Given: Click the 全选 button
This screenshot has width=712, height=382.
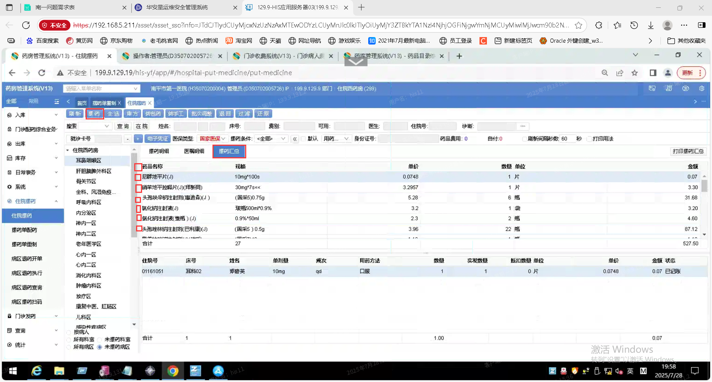Looking at the screenshot, I should coord(113,114).
